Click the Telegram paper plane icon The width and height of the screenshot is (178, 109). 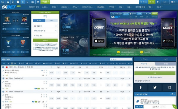click(18, 2)
